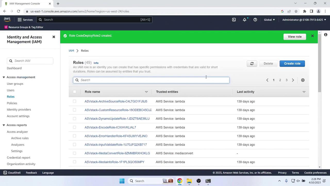Open the Chrome profile icon

[x=318, y=11]
